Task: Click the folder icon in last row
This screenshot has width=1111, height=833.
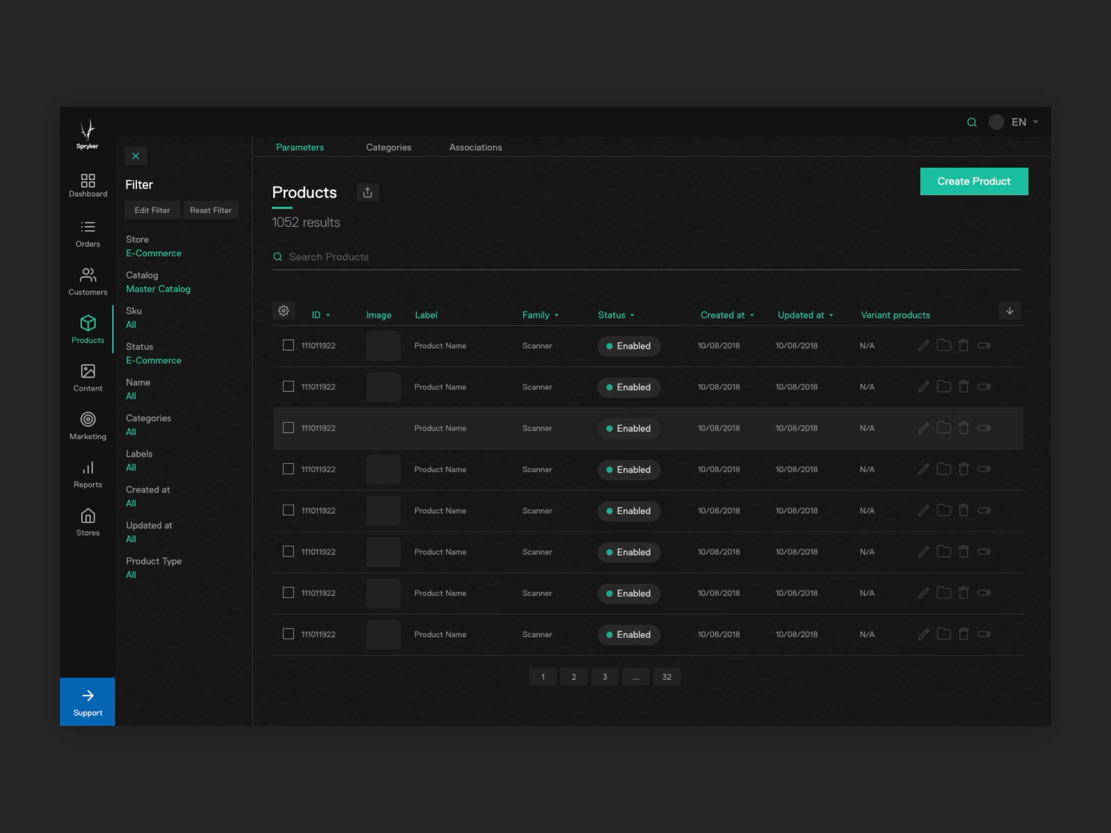Action: tap(944, 634)
